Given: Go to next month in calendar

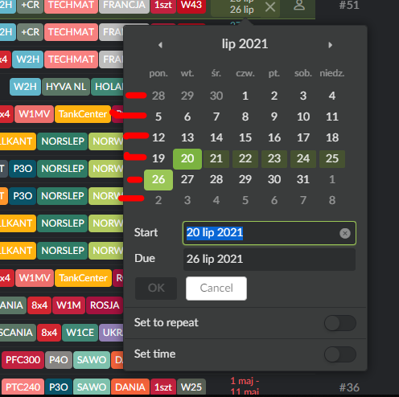Looking at the screenshot, I should tap(330, 45).
